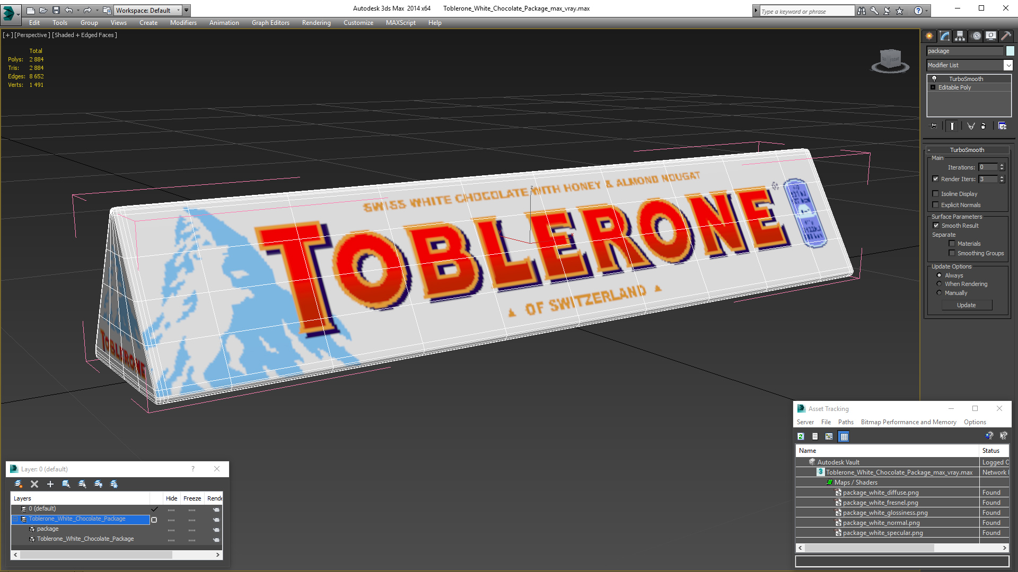Open the Rendering menu
This screenshot has width=1018, height=572.
tap(317, 23)
